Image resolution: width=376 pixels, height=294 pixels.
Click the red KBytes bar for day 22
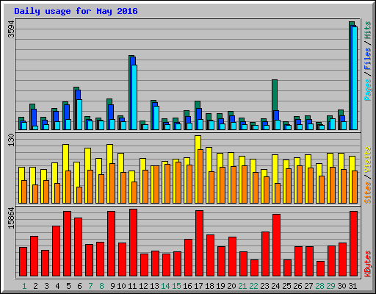tap(254, 268)
